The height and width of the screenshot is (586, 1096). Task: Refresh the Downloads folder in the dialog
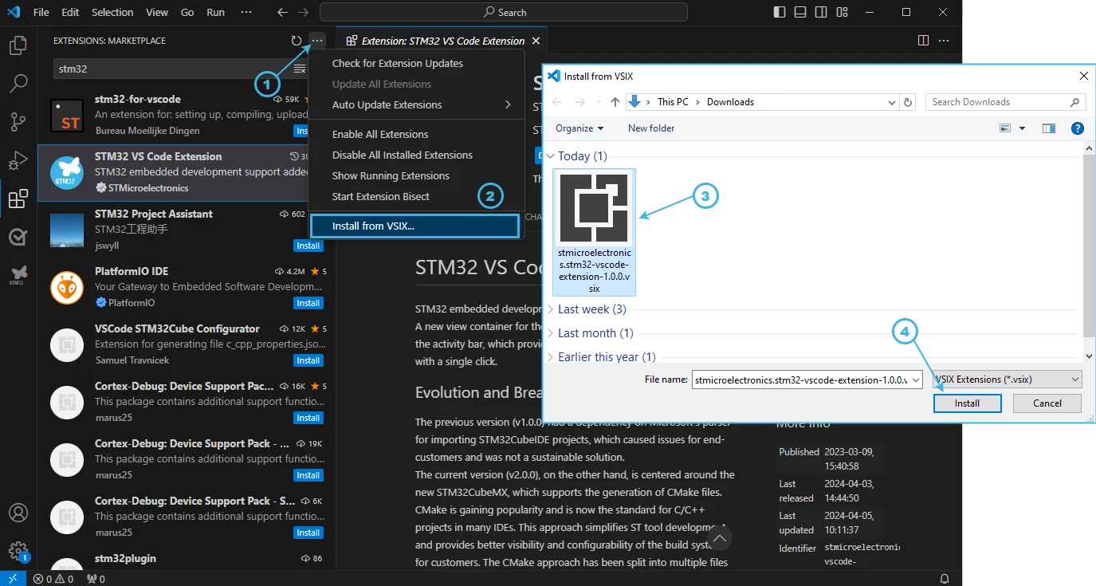[908, 102]
